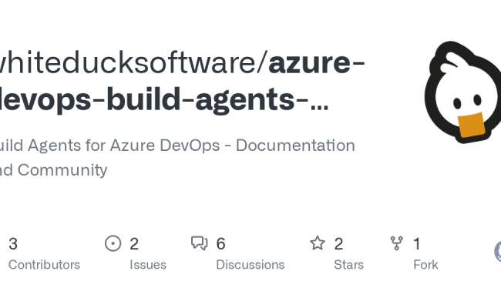Click the Discussions speech bubbles icon

[x=200, y=243]
